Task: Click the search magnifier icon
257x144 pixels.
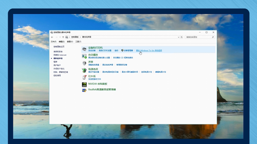Action: coord(213,37)
